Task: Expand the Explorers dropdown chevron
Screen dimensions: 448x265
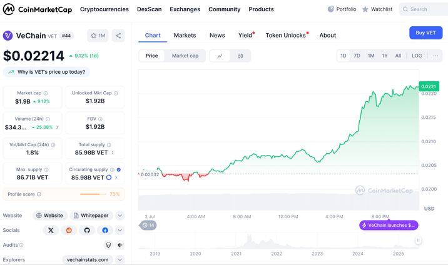Action: (120, 260)
